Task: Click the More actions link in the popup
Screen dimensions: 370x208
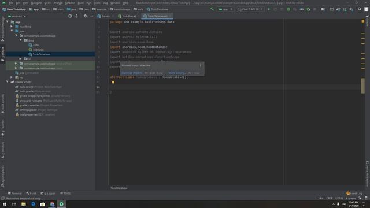Action: pyautogui.click(x=177, y=73)
